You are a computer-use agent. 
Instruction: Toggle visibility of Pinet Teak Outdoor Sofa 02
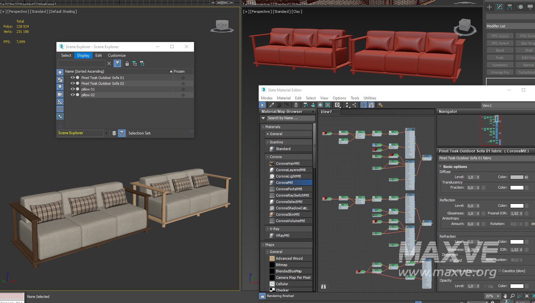(x=73, y=83)
